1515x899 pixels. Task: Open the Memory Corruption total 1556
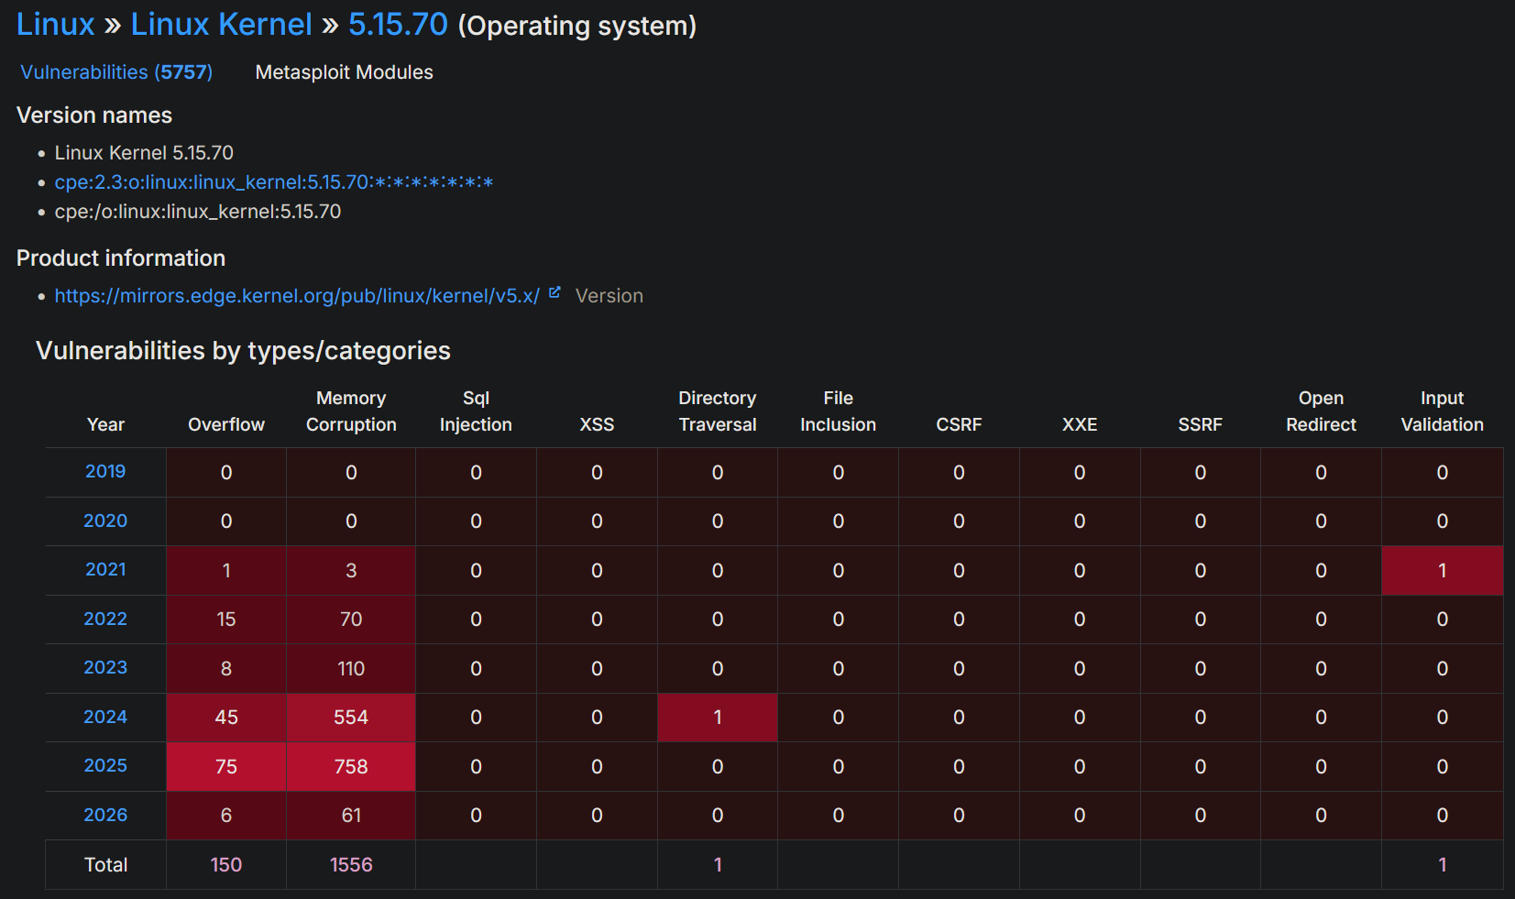point(351,864)
